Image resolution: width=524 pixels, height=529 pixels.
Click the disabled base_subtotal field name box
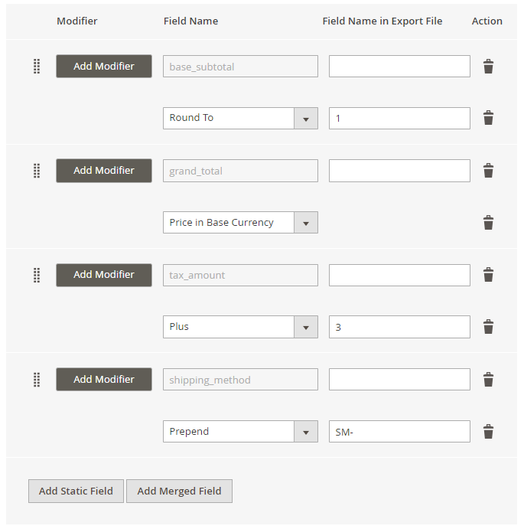240,66
